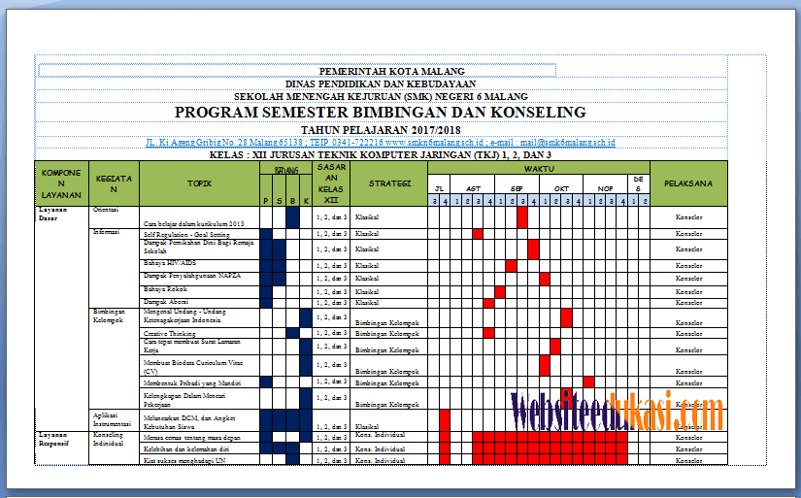
Task: Select the red schedule cell in Bahaya Rokok row
Action: pyautogui.click(x=500, y=291)
